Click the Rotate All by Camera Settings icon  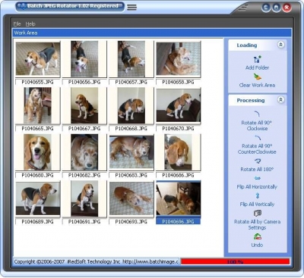pos(258,214)
